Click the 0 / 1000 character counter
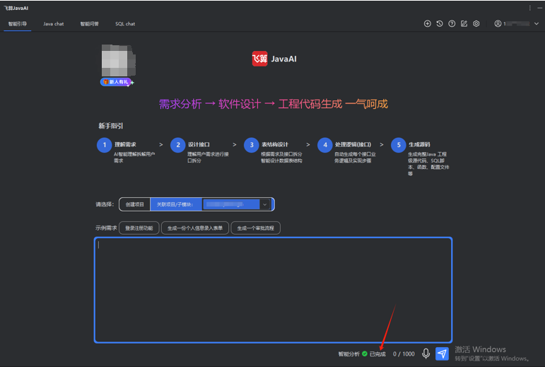 pyautogui.click(x=404, y=354)
